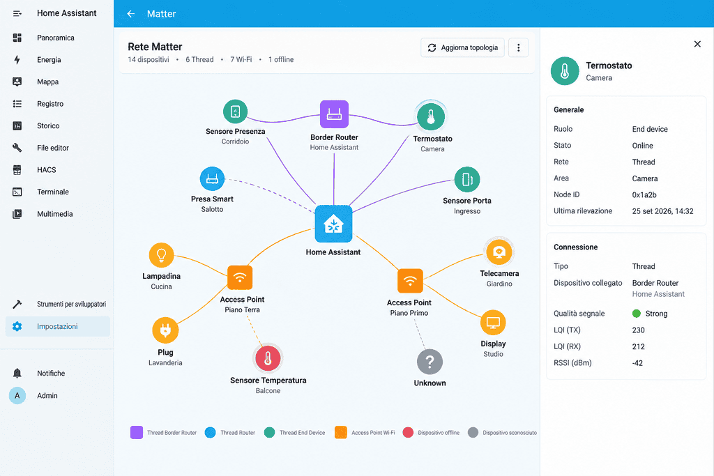The width and height of the screenshot is (714, 476).
Task: Open File editor wrench icon
Action: (x=17, y=148)
